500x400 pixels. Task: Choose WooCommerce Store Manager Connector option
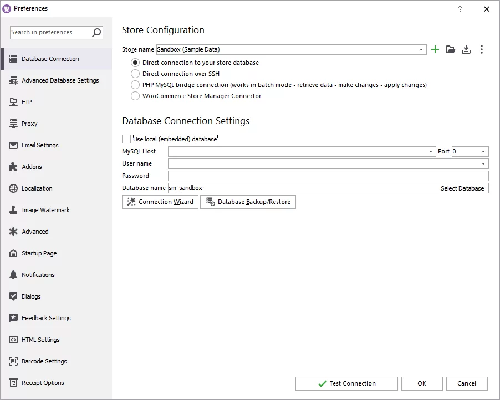click(x=135, y=96)
